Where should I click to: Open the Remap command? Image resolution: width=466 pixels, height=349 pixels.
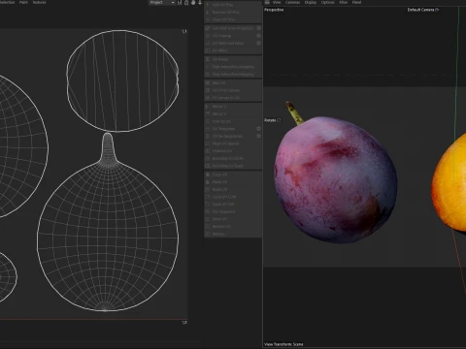(233, 234)
